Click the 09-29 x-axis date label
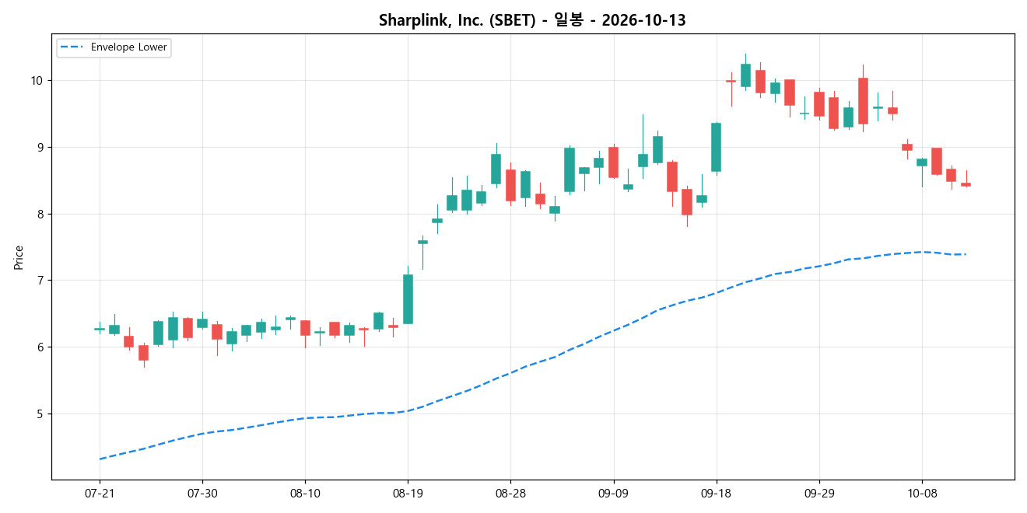The image size is (1027, 513). (x=818, y=494)
